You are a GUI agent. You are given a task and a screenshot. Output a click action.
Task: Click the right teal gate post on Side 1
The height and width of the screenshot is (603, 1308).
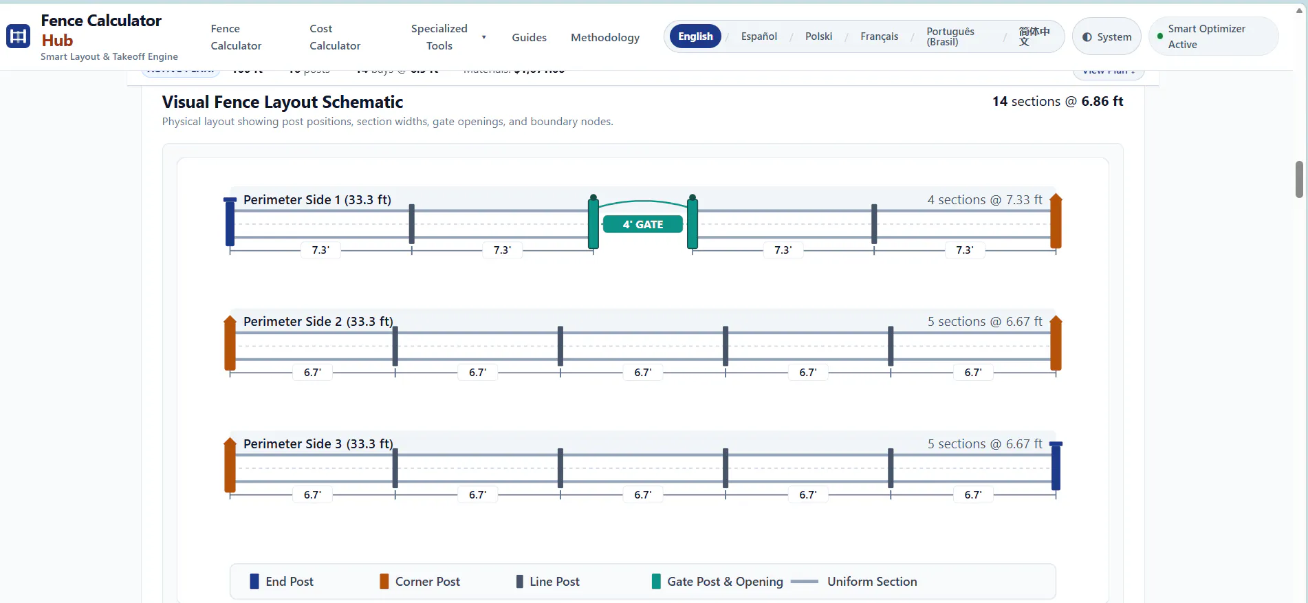pyautogui.click(x=693, y=221)
